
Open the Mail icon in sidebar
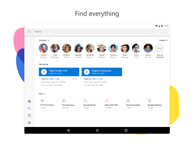pyautogui.click(x=29, y=101)
